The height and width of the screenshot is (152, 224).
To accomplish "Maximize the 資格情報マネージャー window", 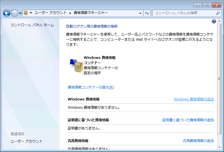I will pos(207,5).
